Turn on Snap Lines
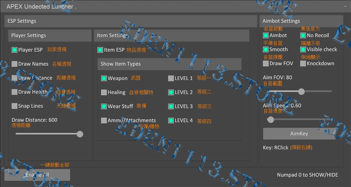The height and width of the screenshot is (187, 351). [x=14, y=106]
